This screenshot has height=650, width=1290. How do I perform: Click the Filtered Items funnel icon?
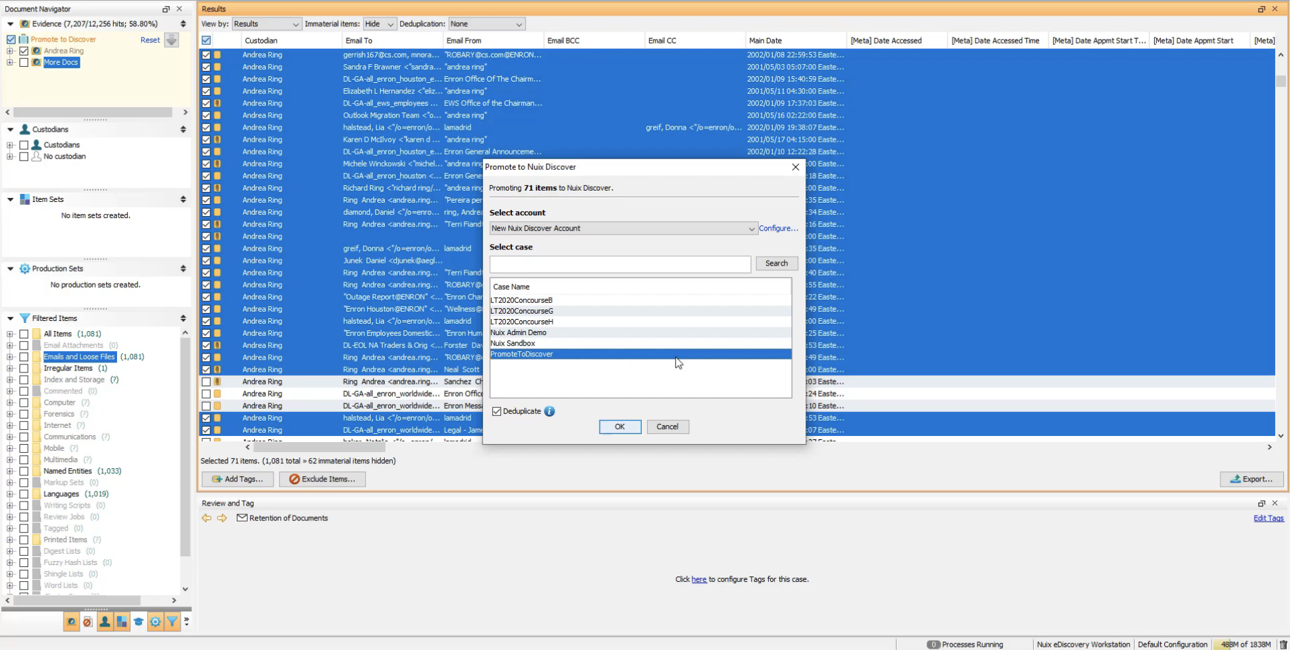pyautogui.click(x=172, y=622)
